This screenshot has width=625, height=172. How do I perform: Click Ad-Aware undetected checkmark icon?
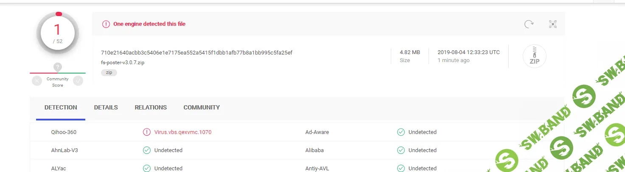pyautogui.click(x=401, y=132)
